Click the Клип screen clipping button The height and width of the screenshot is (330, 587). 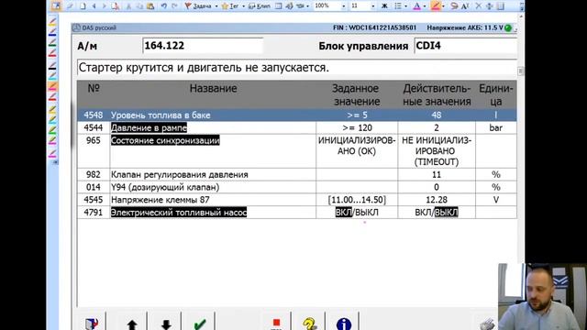point(259,6)
